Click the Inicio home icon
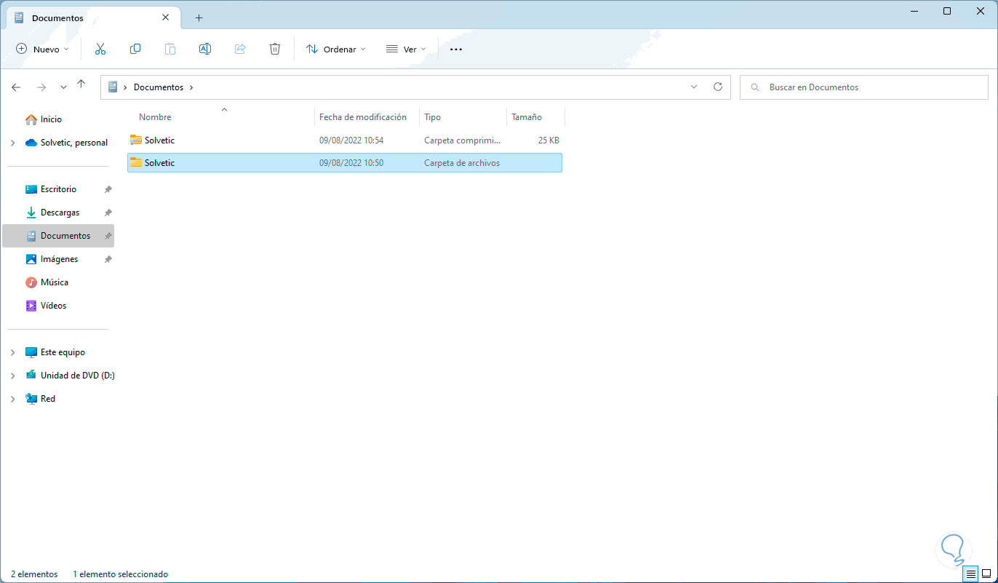Viewport: 998px width, 583px height. click(x=31, y=119)
